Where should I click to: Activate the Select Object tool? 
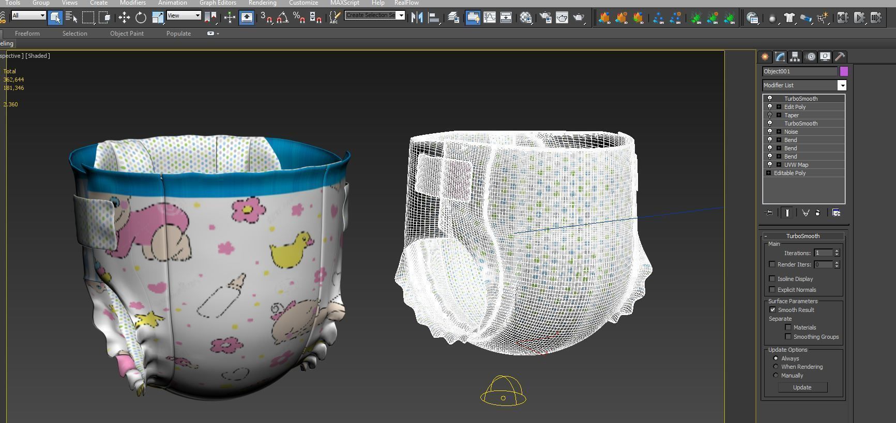[x=55, y=18]
